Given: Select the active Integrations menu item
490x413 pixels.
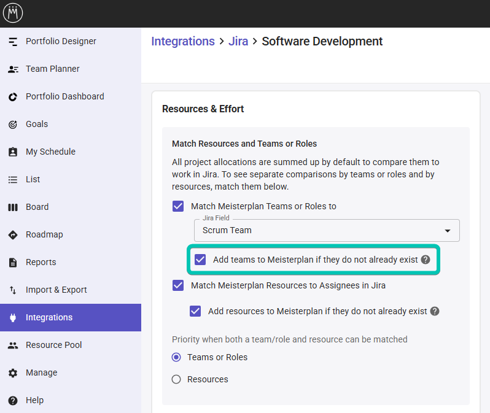Looking at the screenshot, I should click(x=71, y=317).
